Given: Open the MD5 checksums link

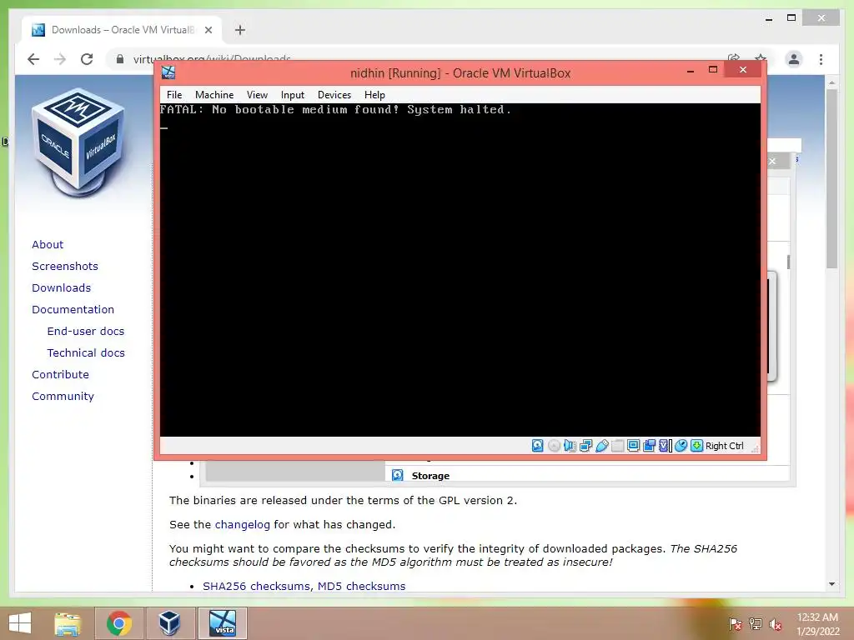Looking at the screenshot, I should tap(362, 586).
